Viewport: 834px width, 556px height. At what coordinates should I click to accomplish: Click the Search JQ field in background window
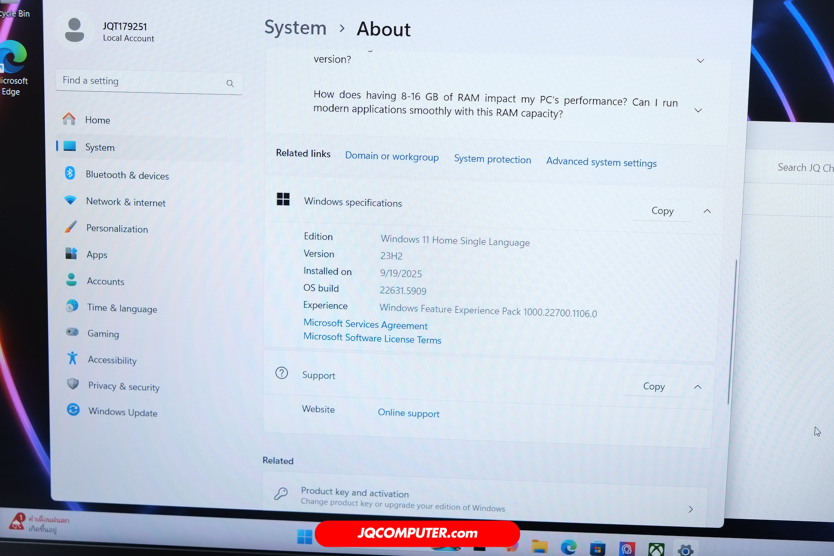click(805, 168)
